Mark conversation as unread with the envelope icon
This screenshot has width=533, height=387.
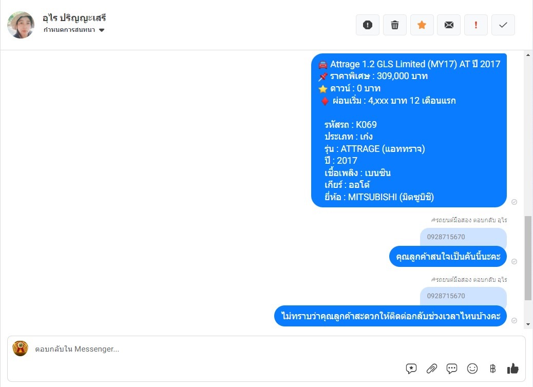coord(449,25)
